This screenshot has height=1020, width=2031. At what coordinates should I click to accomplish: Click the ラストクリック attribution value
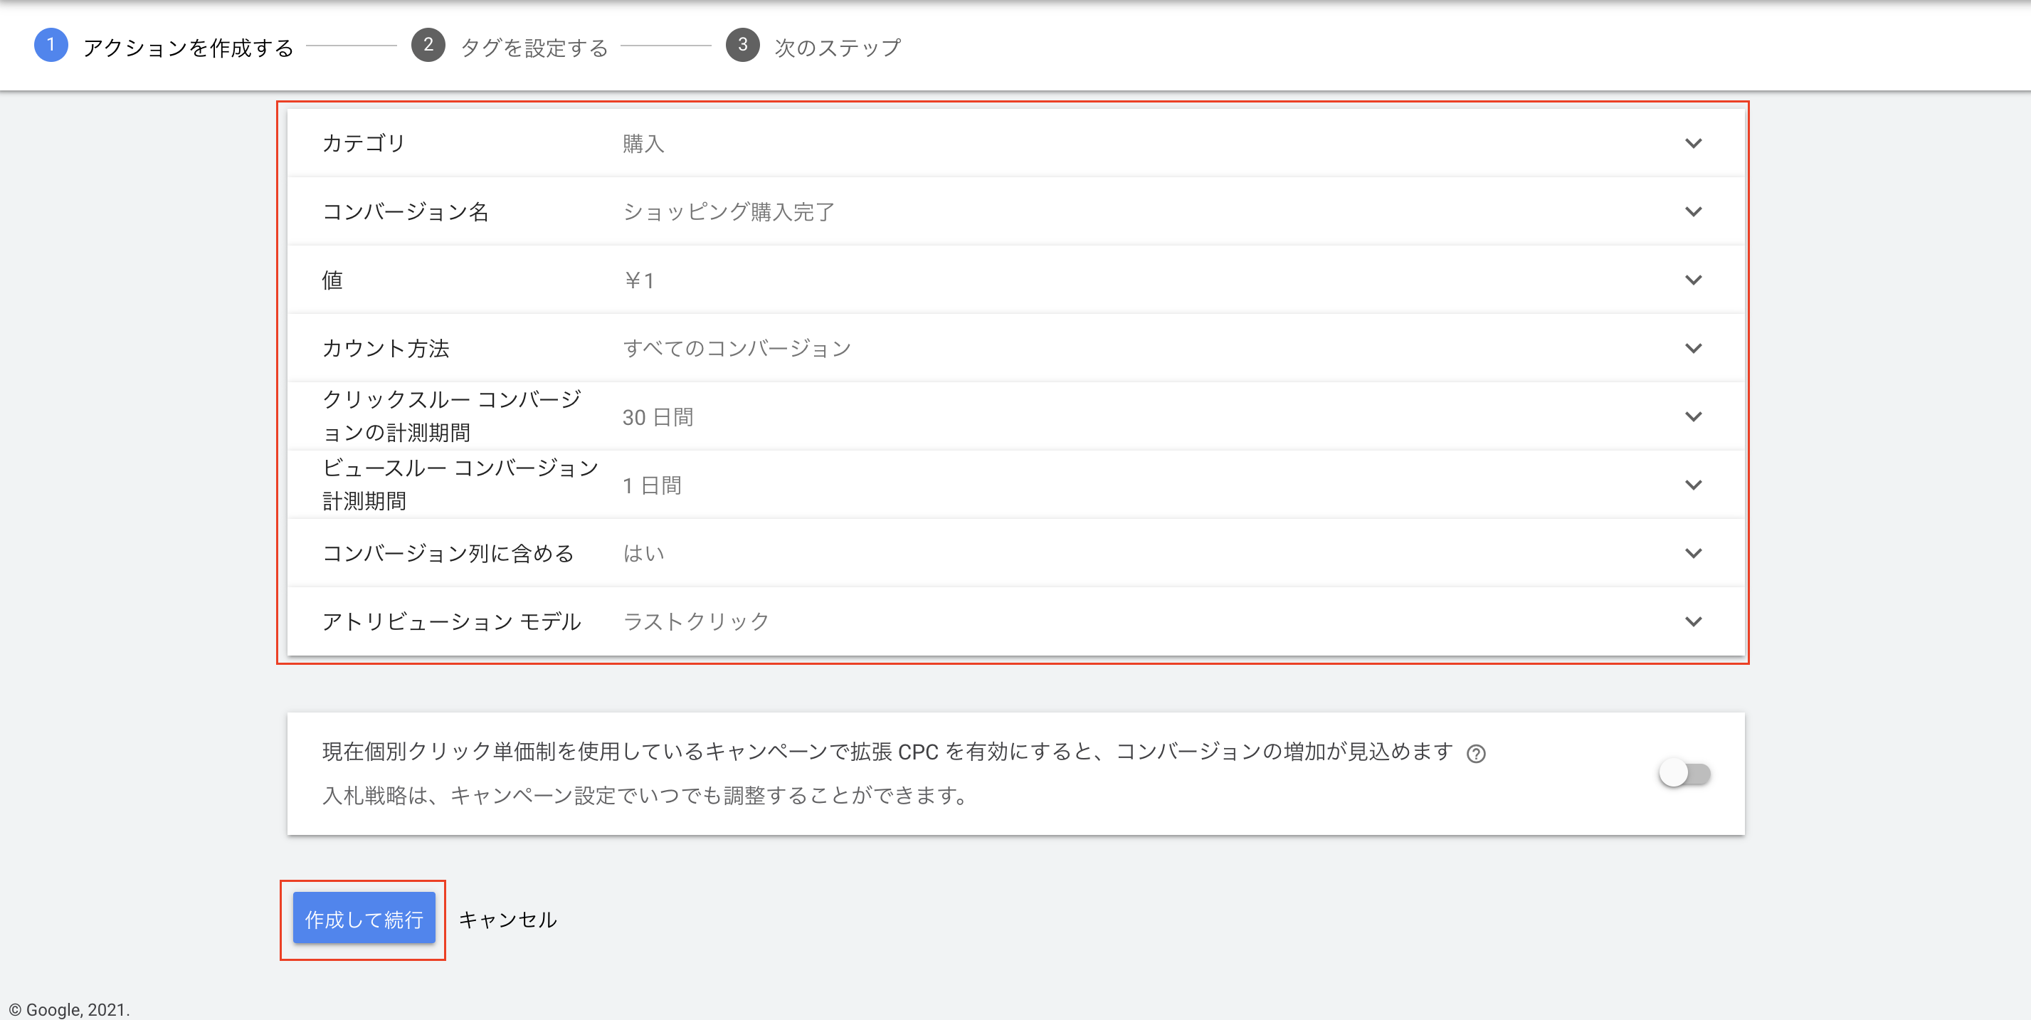pos(695,621)
